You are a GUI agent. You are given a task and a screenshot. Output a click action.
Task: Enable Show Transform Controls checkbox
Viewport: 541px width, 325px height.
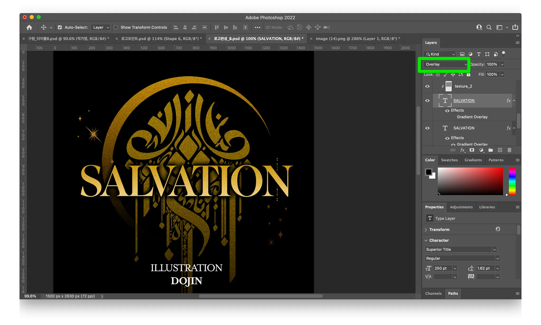tap(116, 27)
